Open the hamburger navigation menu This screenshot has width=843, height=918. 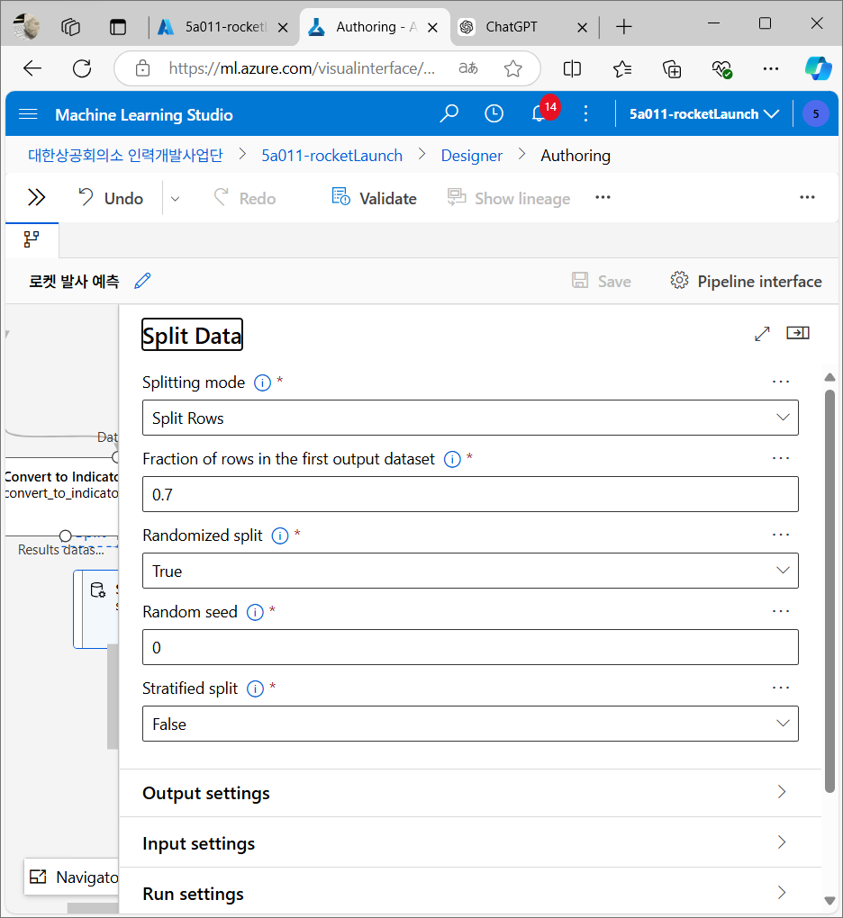coord(28,114)
